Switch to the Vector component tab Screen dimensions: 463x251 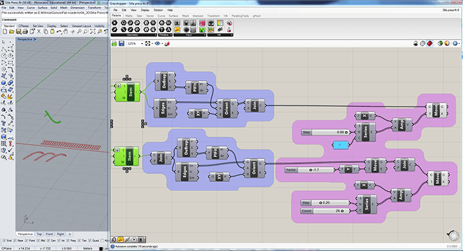150,16
